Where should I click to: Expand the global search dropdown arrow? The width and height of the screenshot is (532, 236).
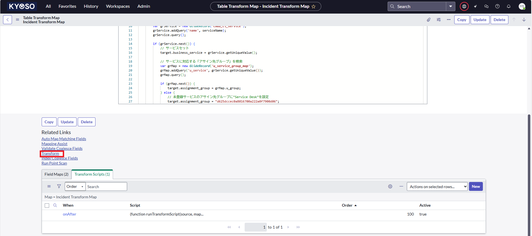point(451,6)
